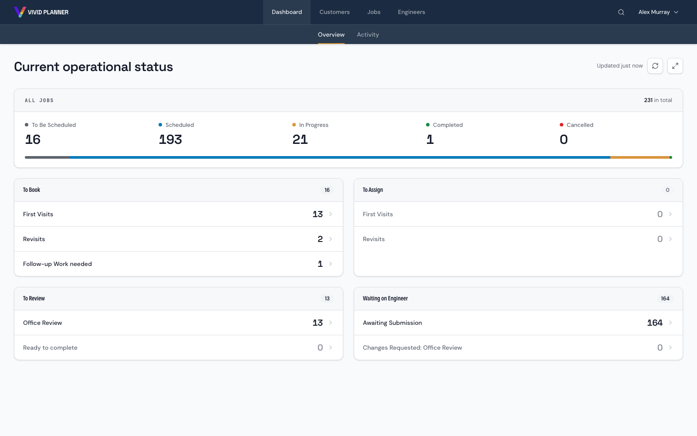
Task: Click the gray To Be Scheduled bar segment
Action: pyautogui.click(x=47, y=157)
